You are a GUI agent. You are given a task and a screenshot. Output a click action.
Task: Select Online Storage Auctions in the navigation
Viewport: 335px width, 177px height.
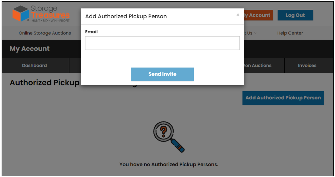[x=45, y=33]
